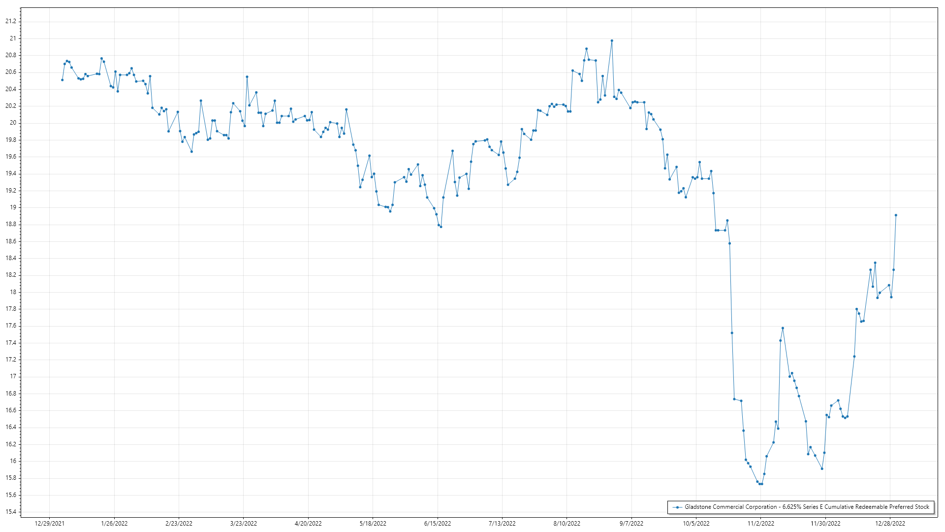Select the 1/26/2022 x-axis date label
The width and height of the screenshot is (945, 532).
click(114, 524)
